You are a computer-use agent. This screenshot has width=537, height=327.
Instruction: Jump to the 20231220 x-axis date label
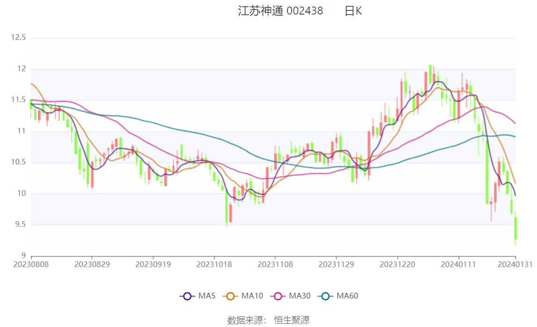[x=397, y=264]
